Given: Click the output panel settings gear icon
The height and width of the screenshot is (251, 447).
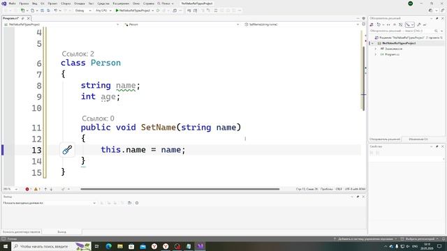Looking at the screenshot, I should (x=137, y=203).
